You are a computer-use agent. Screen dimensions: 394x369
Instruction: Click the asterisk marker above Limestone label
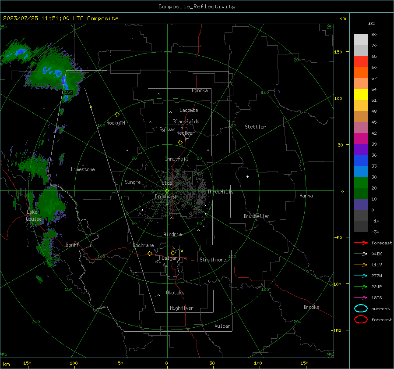click(x=83, y=165)
